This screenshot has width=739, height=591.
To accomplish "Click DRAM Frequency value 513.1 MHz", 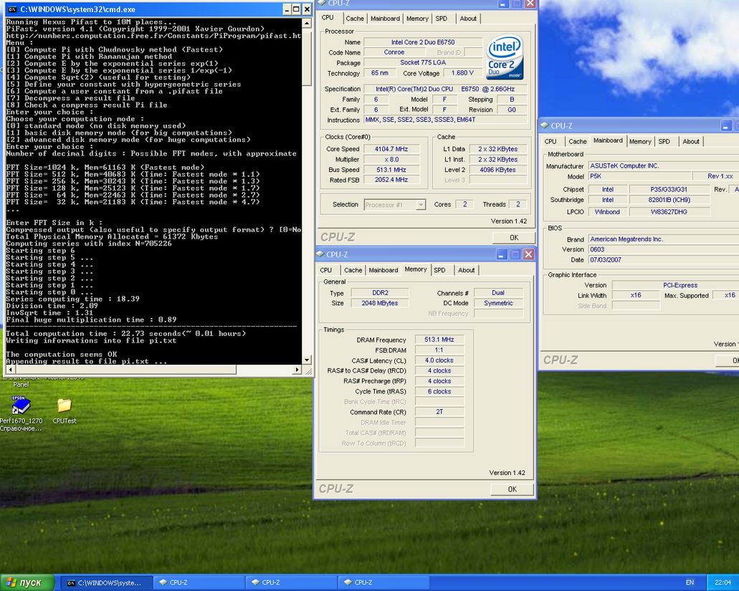I will 439,340.
